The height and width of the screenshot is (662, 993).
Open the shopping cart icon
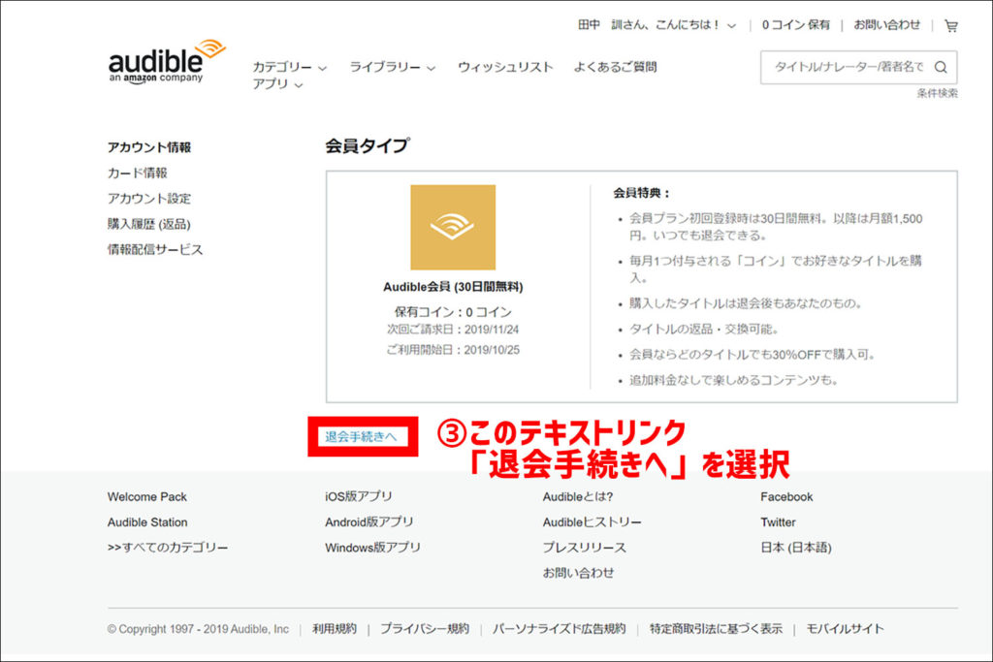click(950, 26)
